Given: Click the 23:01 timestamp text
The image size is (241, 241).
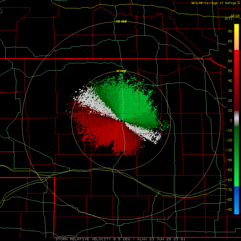Looking at the screenshot, I should (x=179, y=239).
